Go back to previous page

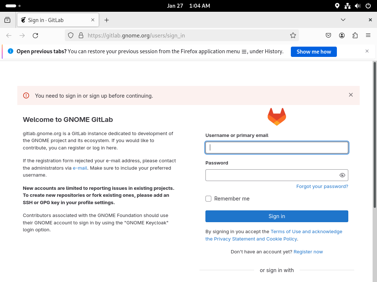(x=9, y=36)
